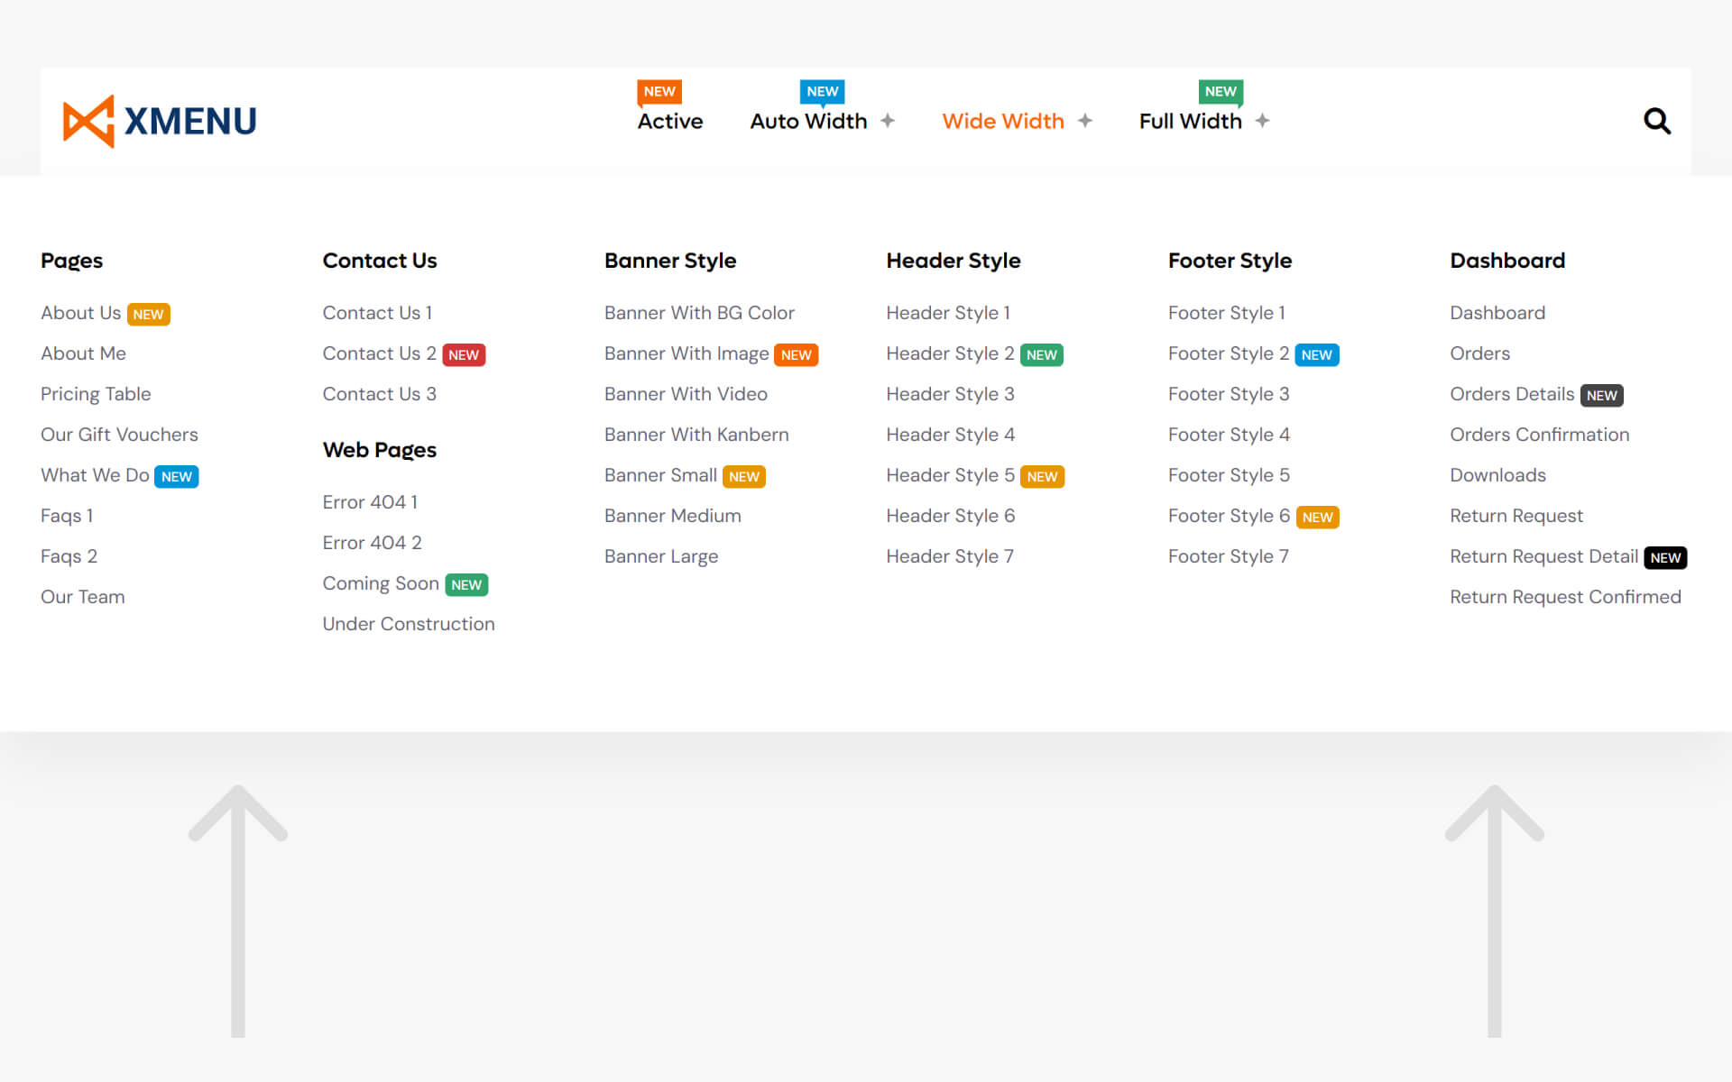
Task: Go to Banner With Kanbern page
Action: [x=696, y=435]
